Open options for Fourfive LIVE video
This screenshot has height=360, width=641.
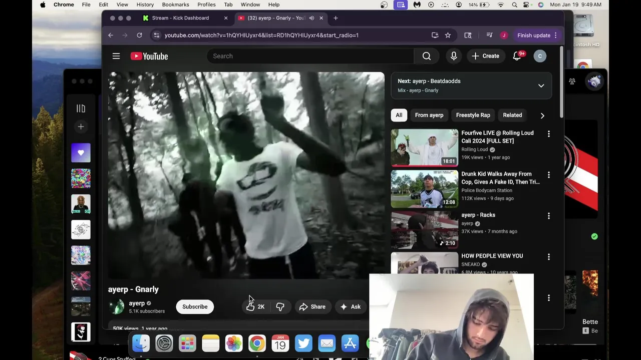[548, 134]
